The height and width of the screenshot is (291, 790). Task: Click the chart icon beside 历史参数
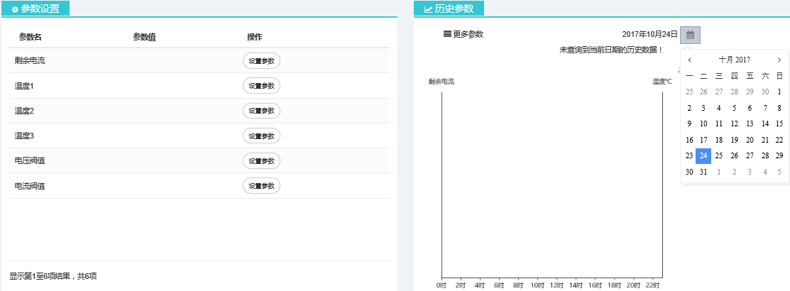pos(428,9)
